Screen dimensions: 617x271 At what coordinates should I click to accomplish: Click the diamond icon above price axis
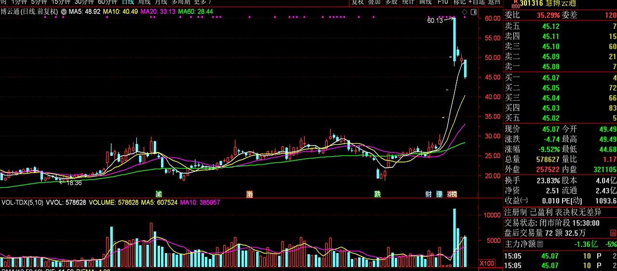tap(464, 12)
